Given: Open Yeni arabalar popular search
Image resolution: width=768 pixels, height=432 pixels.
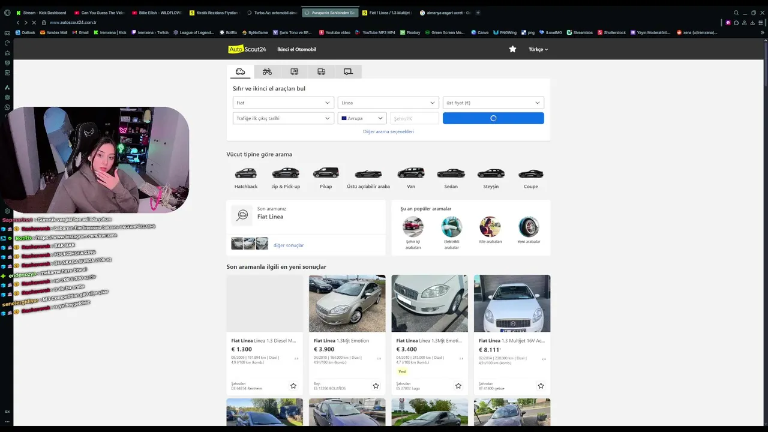Looking at the screenshot, I should pyautogui.click(x=529, y=230).
